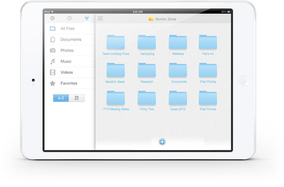Switch sorting to date calendar option

[76, 98]
